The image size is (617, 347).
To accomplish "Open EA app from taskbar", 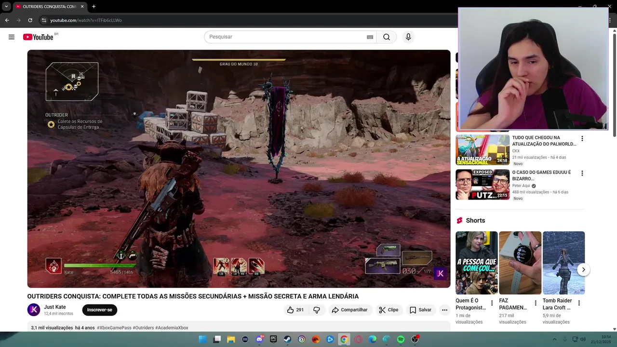I will point(316,339).
